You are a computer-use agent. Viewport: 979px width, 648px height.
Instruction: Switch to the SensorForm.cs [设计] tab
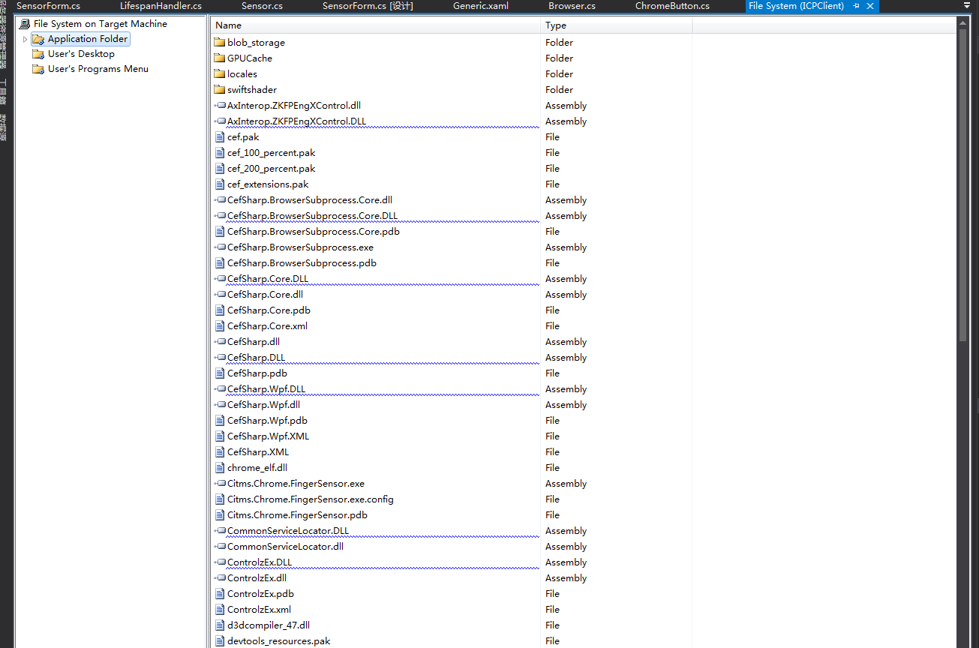point(368,6)
